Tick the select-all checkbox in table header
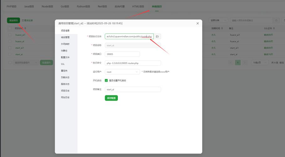 tap(10, 28)
